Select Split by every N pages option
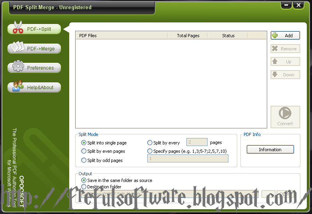 [x=163, y=142]
